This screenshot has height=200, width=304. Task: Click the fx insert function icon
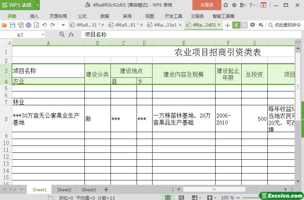[71, 35]
